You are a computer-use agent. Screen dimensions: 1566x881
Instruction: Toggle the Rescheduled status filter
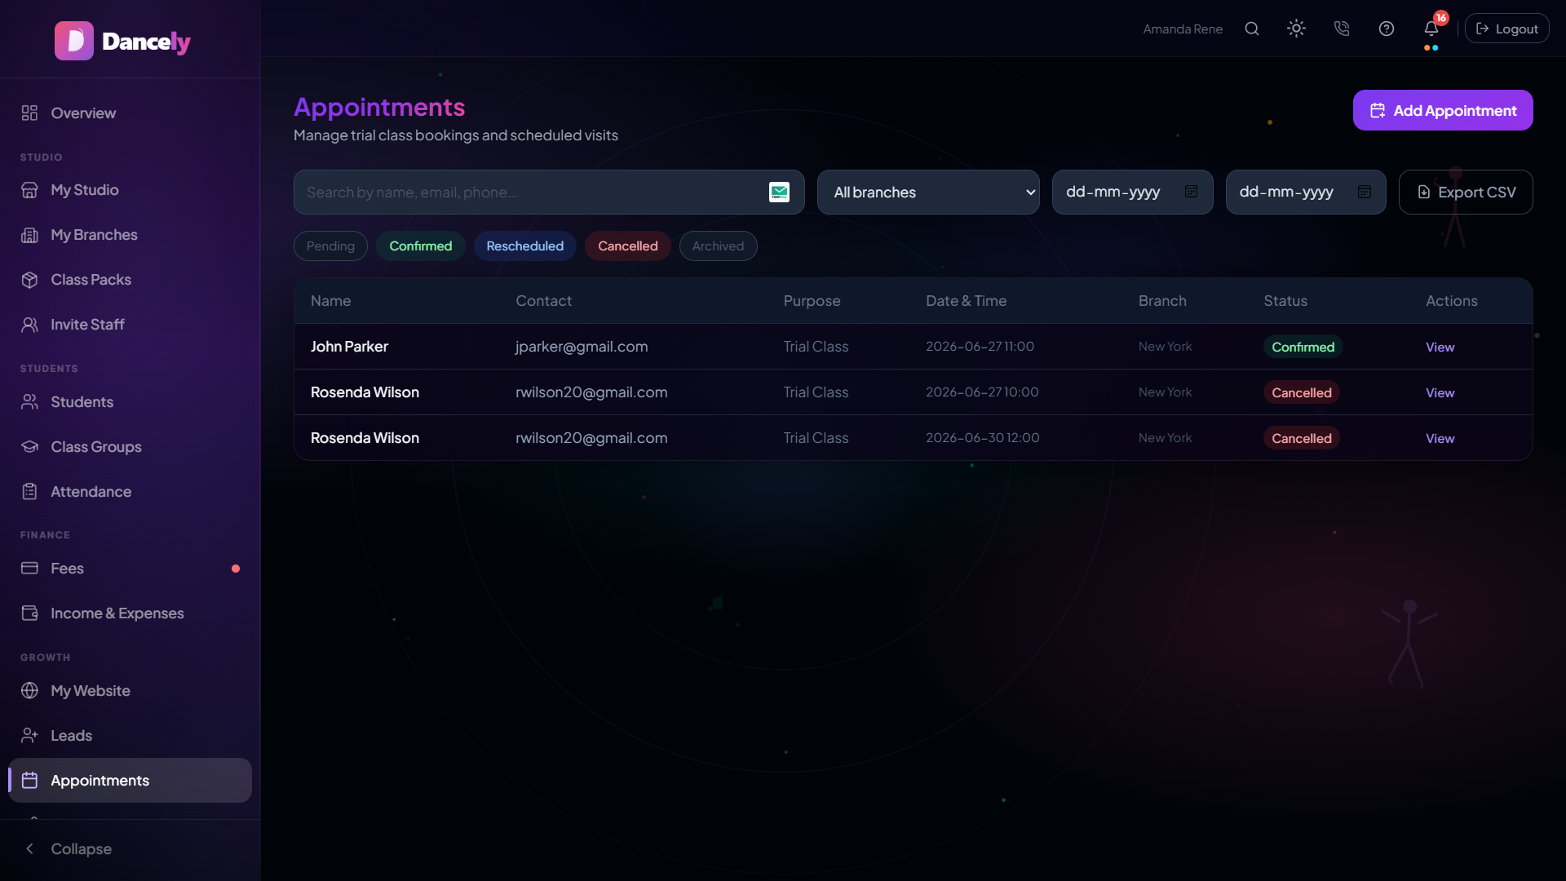[x=524, y=246]
